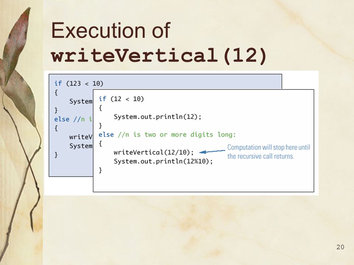
Task: Click the slide number 20
Action: point(340,247)
